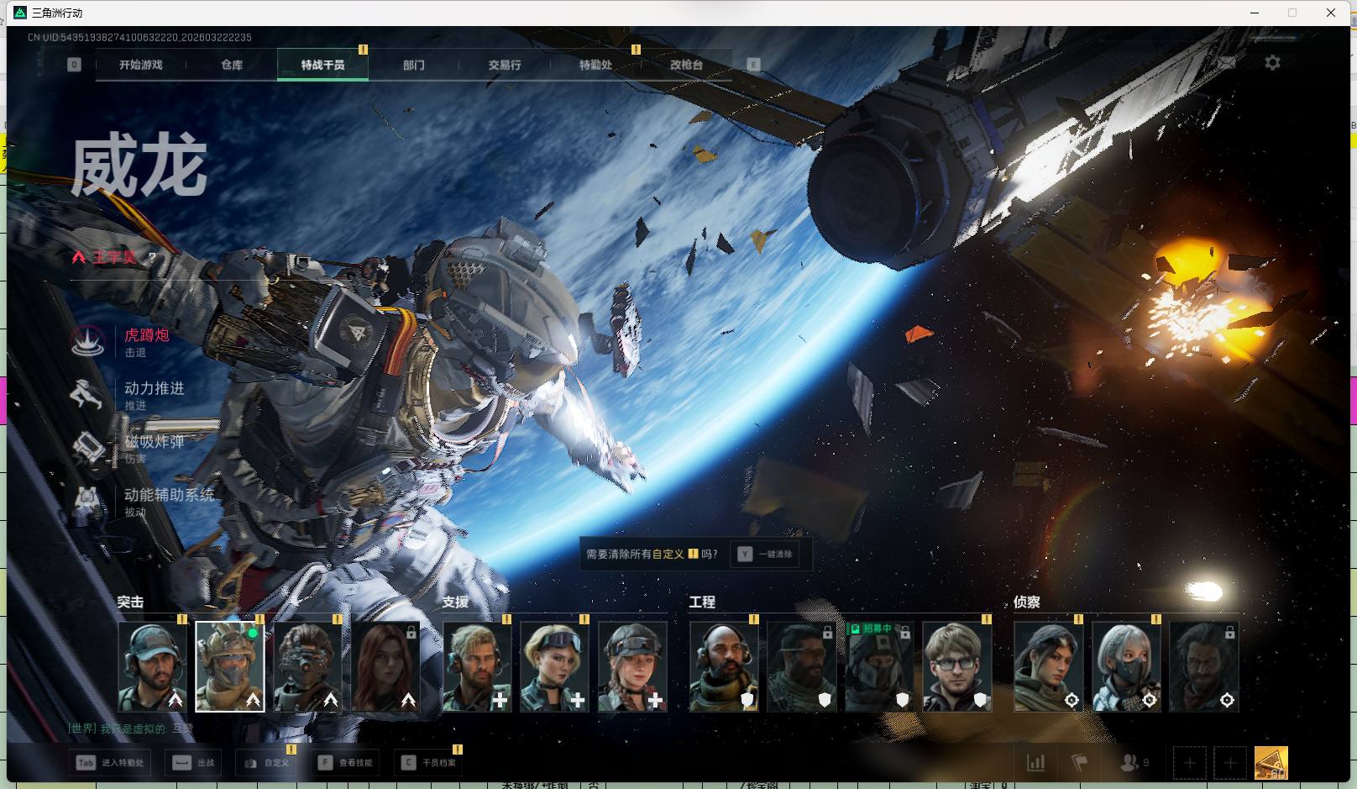Open the 交易行 tab
Viewport: 1357px width, 789px height.
pos(505,65)
